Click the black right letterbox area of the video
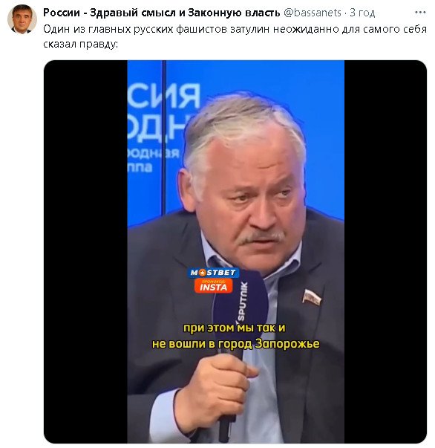Viewport: 435px width, 448px height. point(385,251)
